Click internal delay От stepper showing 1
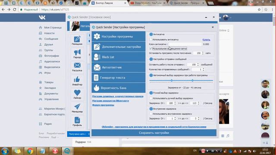The height and width of the screenshot is (155, 276). (x=175, y=118)
